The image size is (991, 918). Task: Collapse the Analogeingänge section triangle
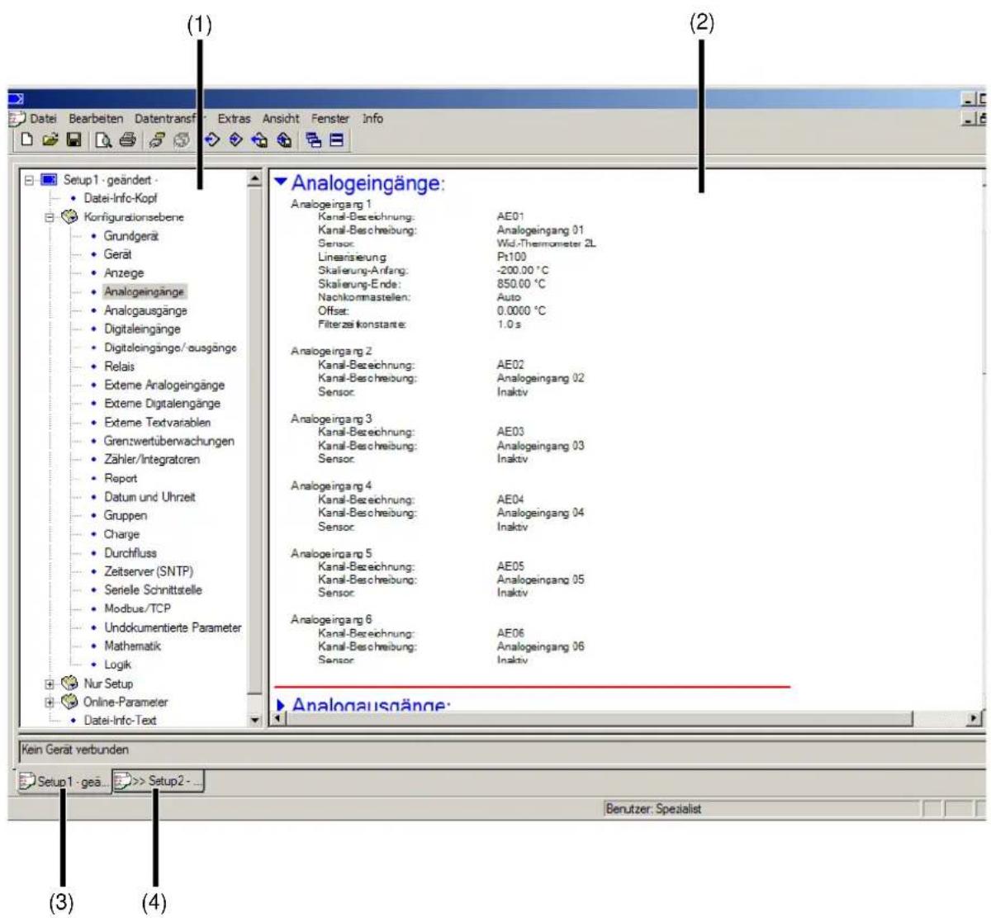pos(281,181)
